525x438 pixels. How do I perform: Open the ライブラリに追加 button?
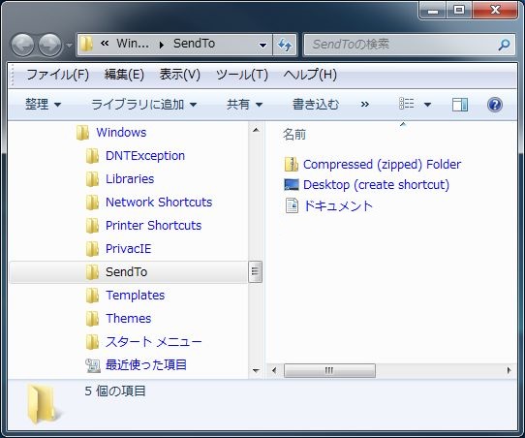pyautogui.click(x=143, y=105)
